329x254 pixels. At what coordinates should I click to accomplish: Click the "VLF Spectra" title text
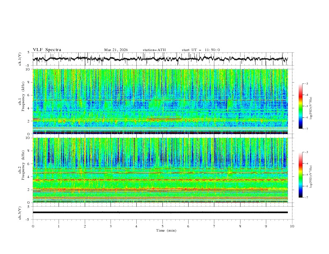47,50
